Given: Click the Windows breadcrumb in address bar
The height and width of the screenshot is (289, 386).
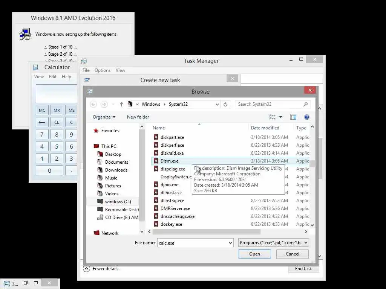Looking at the screenshot, I should 151,104.
